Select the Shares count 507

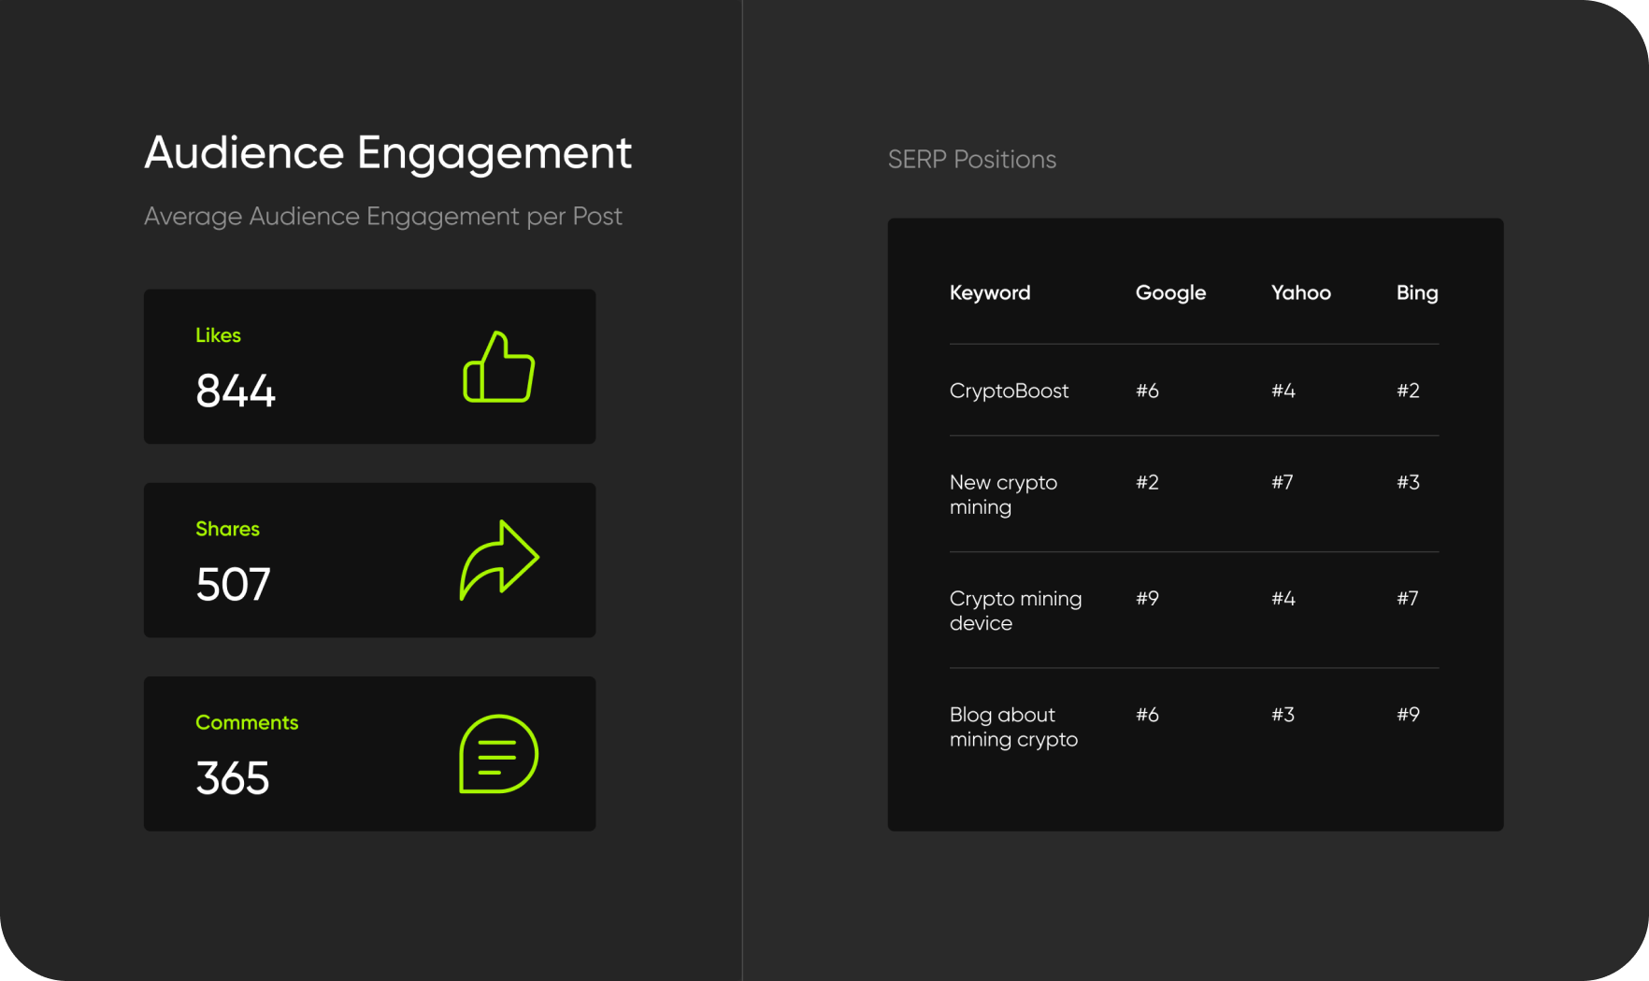(x=233, y=585)
